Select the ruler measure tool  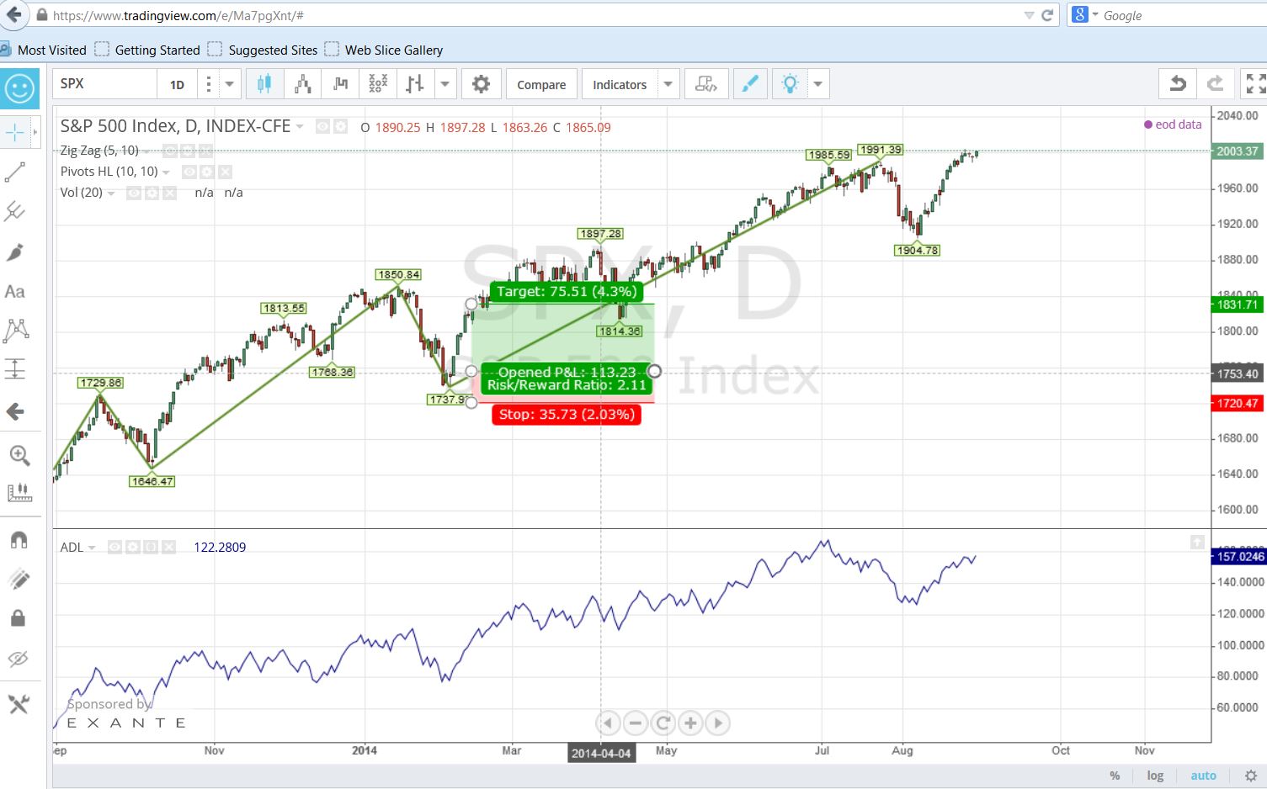[x=19, y=492]
